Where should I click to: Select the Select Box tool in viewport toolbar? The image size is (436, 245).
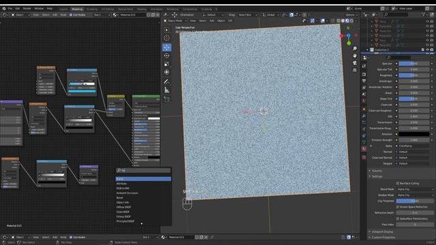[x=166, y=30]
